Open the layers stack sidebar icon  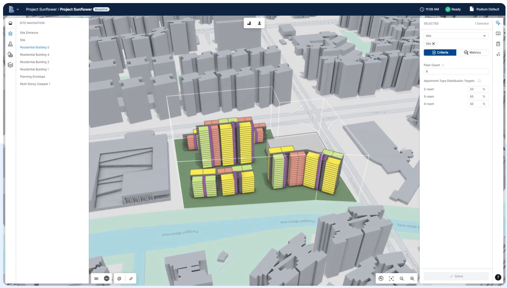[10, 65]
